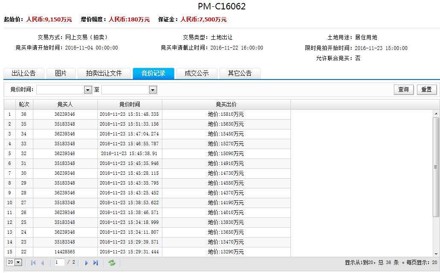Select the row with bid 地价:15630万元
The height and width of the screenshot is (273, 440).
pyautogui.click(x=147, y=124)
